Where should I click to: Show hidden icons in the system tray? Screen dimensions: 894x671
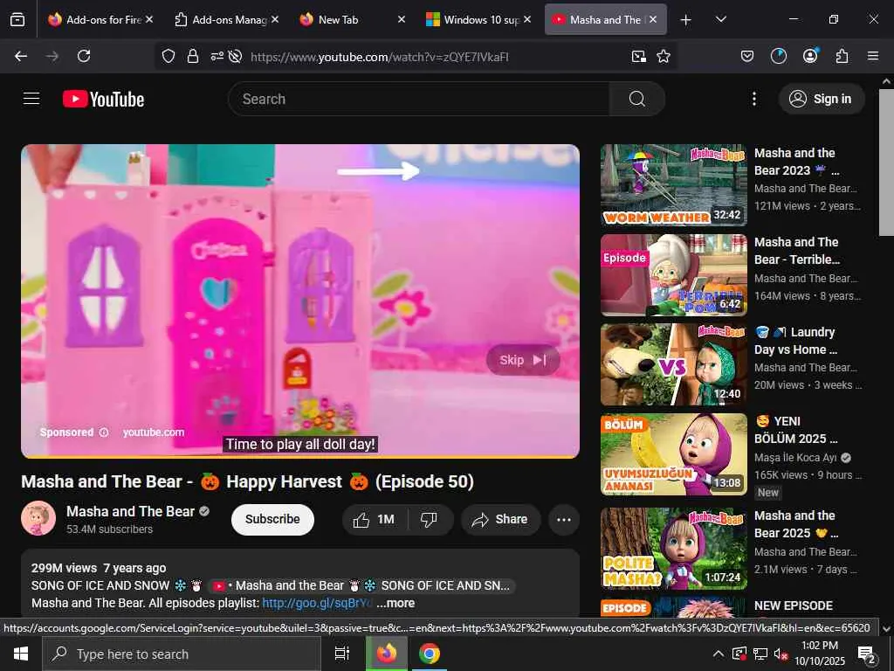(x=719, y=654)
